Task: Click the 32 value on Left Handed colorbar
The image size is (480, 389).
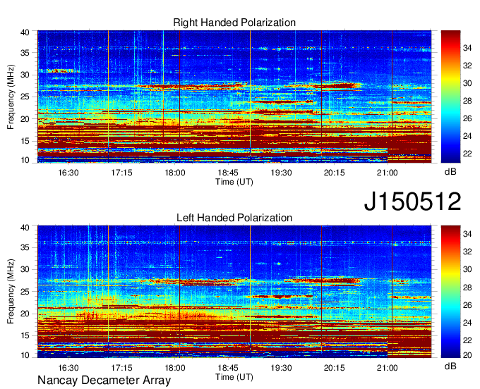Action: [467, 252]
